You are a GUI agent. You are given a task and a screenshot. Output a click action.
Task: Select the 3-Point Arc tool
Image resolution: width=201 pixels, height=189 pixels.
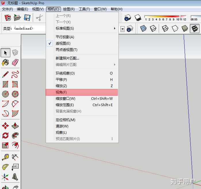pyautogui.click(x=5, y=113)
